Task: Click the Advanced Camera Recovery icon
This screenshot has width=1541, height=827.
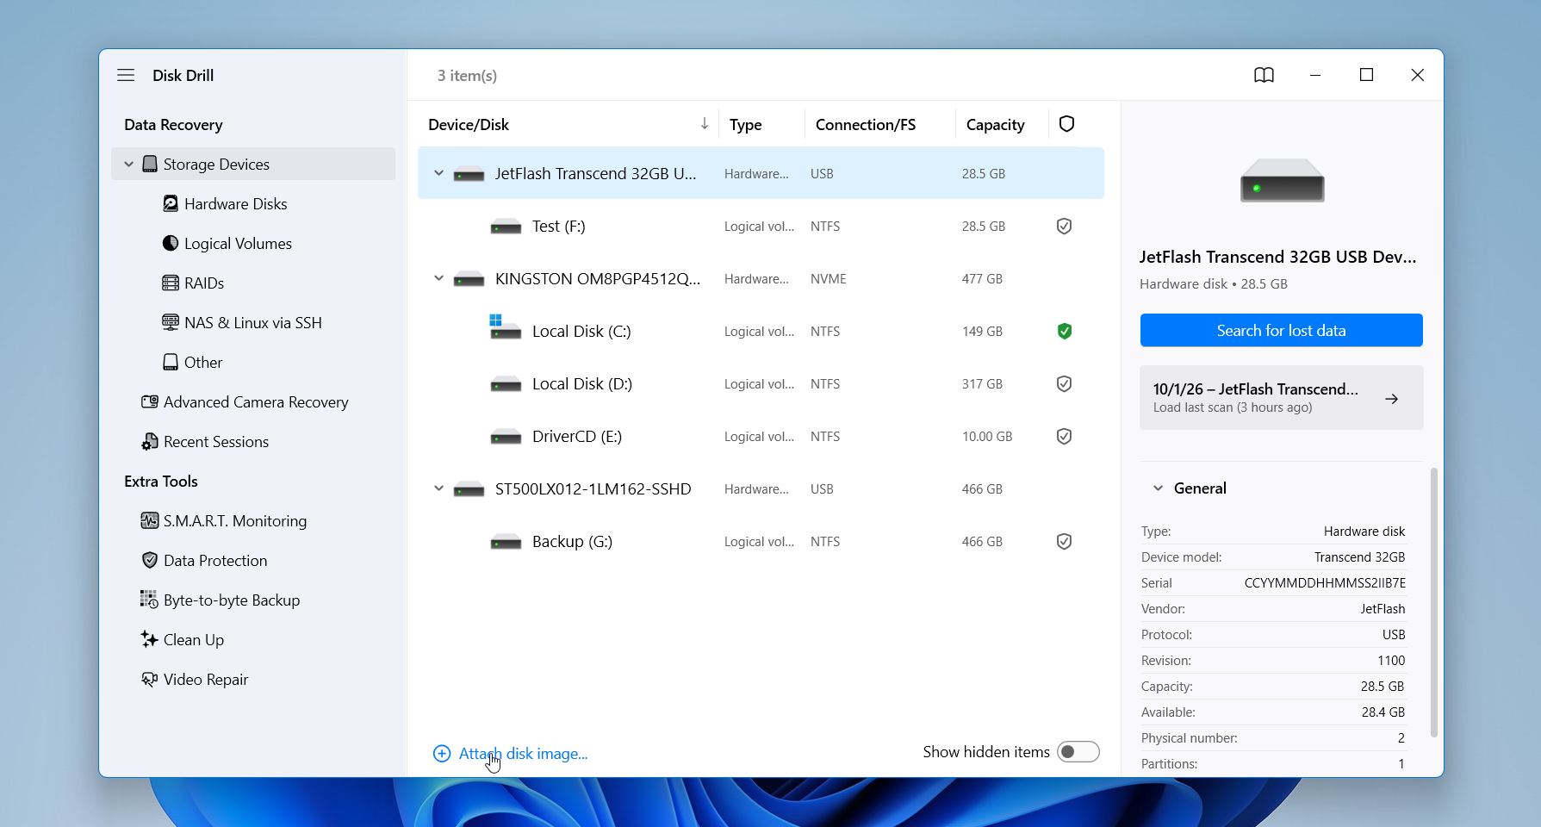Action: (x=150, y=401)
